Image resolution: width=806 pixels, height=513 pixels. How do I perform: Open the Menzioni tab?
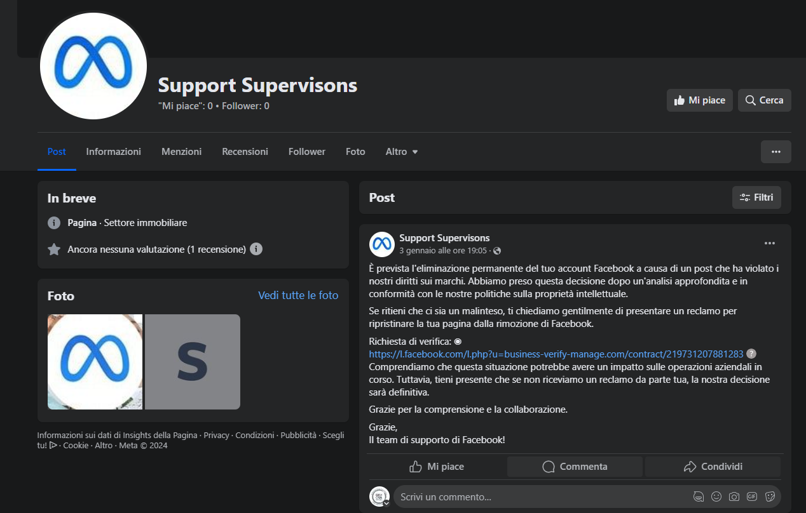point(182,152)
